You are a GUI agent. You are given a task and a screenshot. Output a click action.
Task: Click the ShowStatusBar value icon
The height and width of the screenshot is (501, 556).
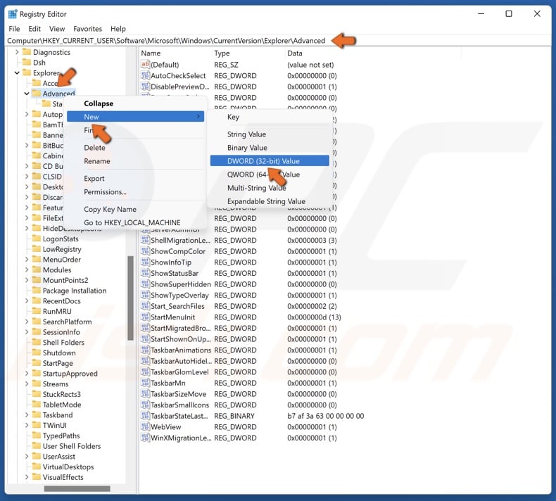pos(145,273)
